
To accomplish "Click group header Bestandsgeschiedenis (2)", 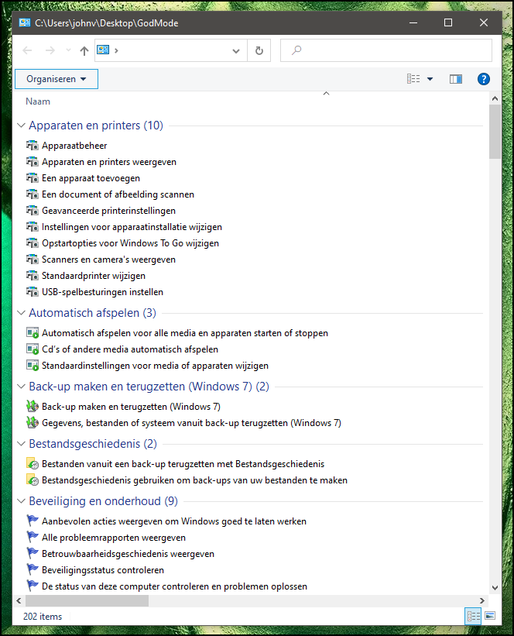I will click(x=93, y=443).
